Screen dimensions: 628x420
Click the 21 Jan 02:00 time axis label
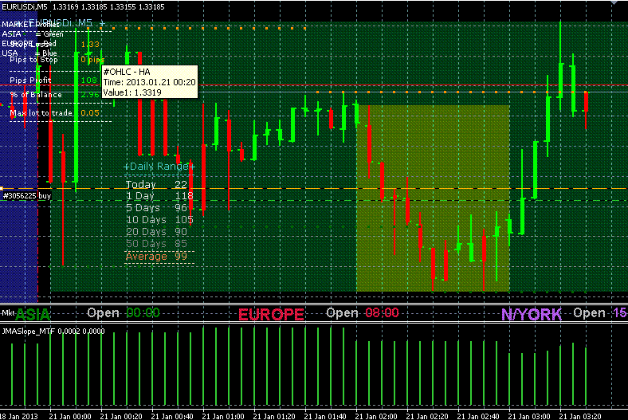pos(375,416)
